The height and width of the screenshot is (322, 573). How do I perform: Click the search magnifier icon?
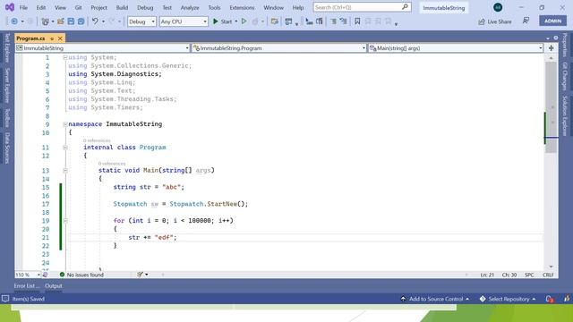[405, 7]
